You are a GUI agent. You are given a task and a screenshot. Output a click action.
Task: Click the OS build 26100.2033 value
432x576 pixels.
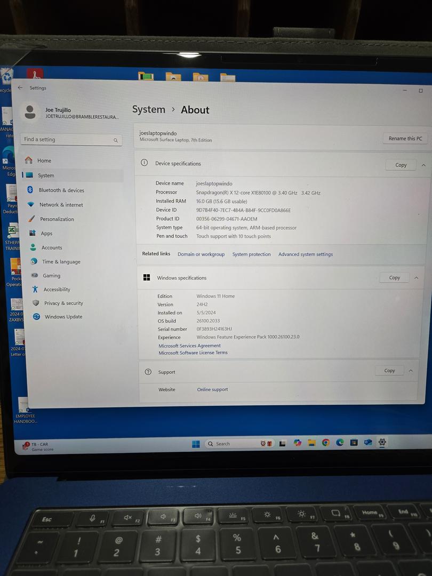208,321
